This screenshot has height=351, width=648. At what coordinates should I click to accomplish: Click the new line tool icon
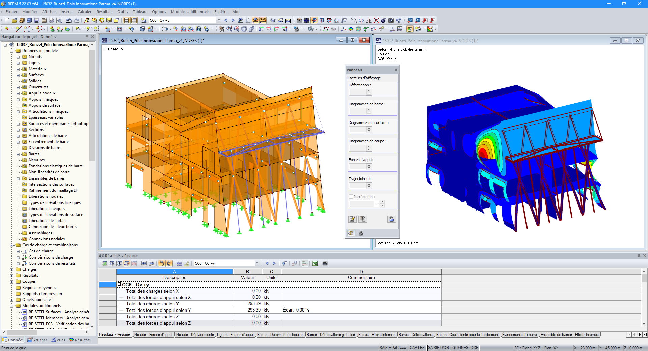tap(19, 29)
